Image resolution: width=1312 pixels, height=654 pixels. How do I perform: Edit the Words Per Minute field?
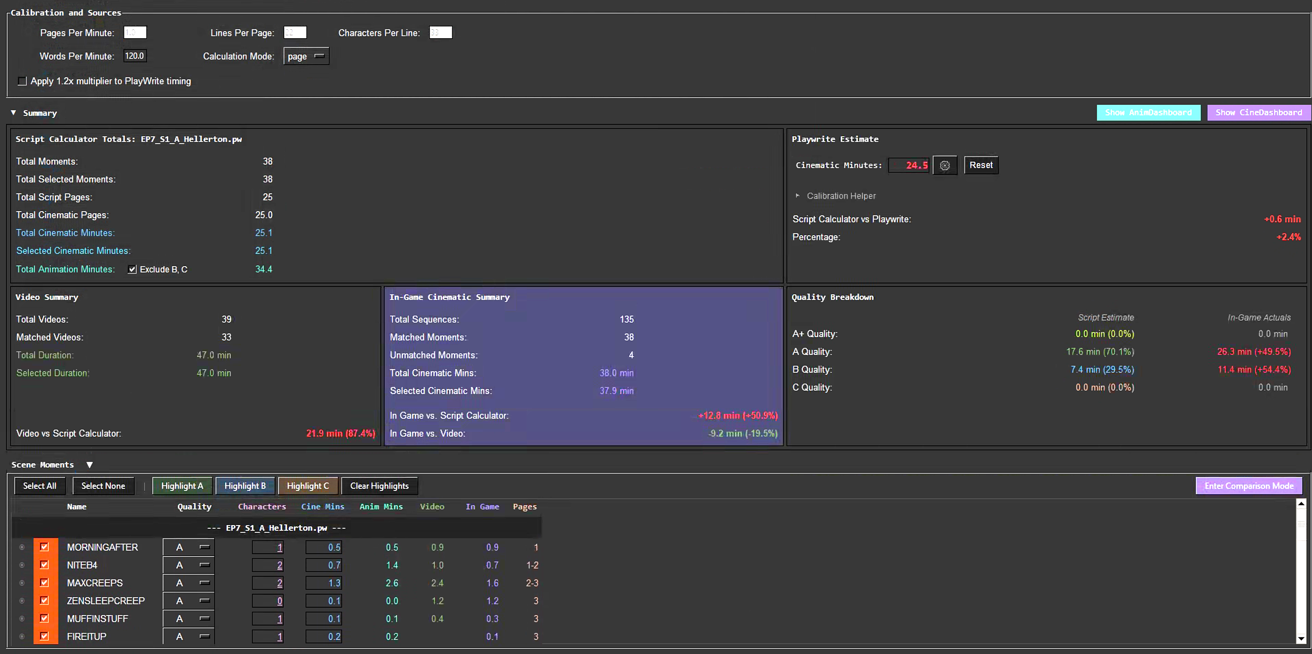[134, 56]
